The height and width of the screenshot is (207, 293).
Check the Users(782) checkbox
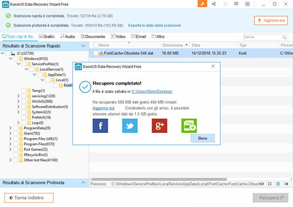pyautogui.click(x=16, y=134)
